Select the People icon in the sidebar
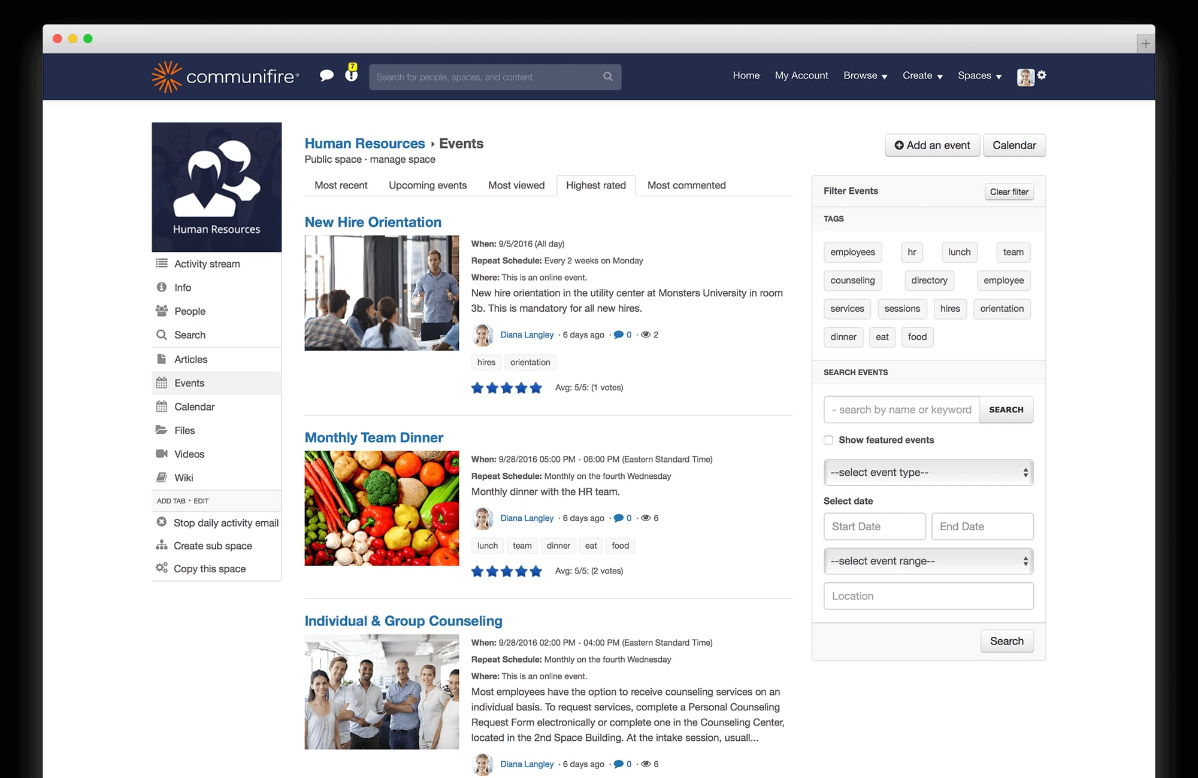Screen dimensions: 1198x778 (x=161, y=311)
